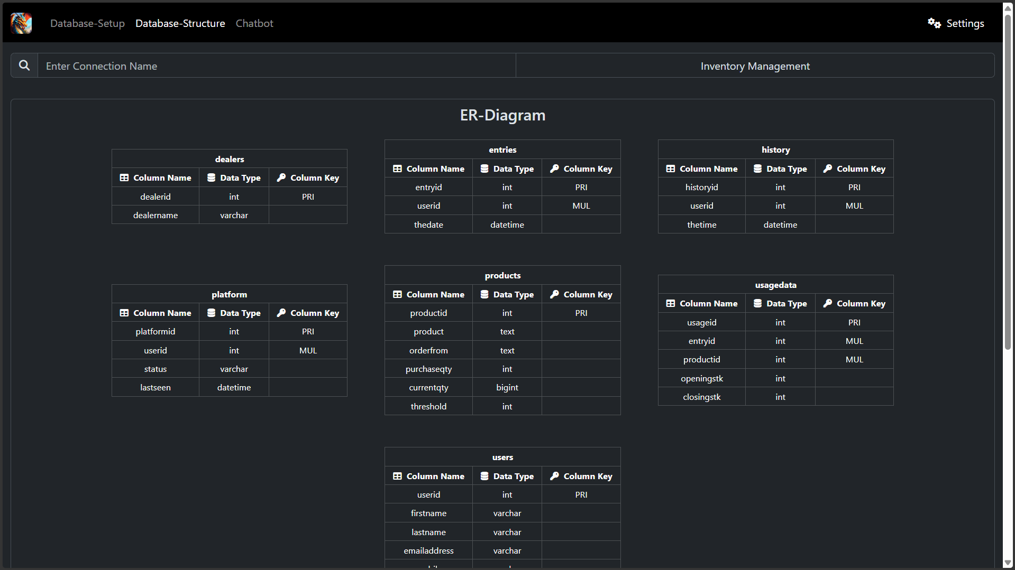Open Settings from the top bar

pyautogui.click(x=965, y=23)
